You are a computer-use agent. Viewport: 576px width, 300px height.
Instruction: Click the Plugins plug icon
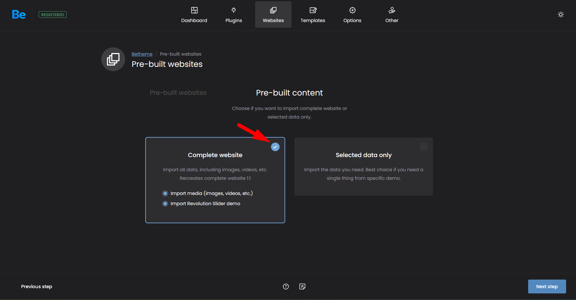point(234,10)
